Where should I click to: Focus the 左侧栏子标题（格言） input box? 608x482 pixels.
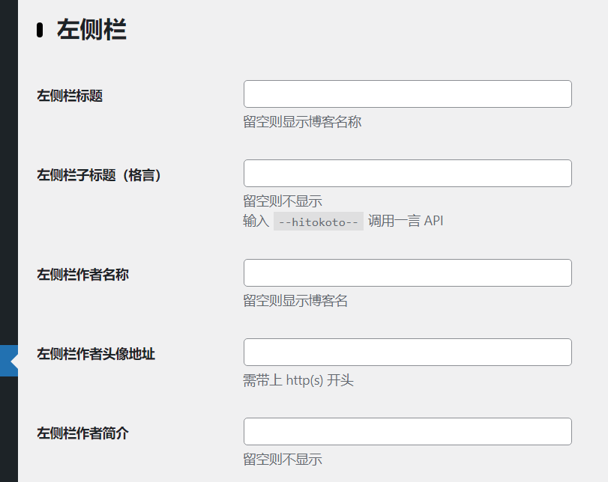407,174
